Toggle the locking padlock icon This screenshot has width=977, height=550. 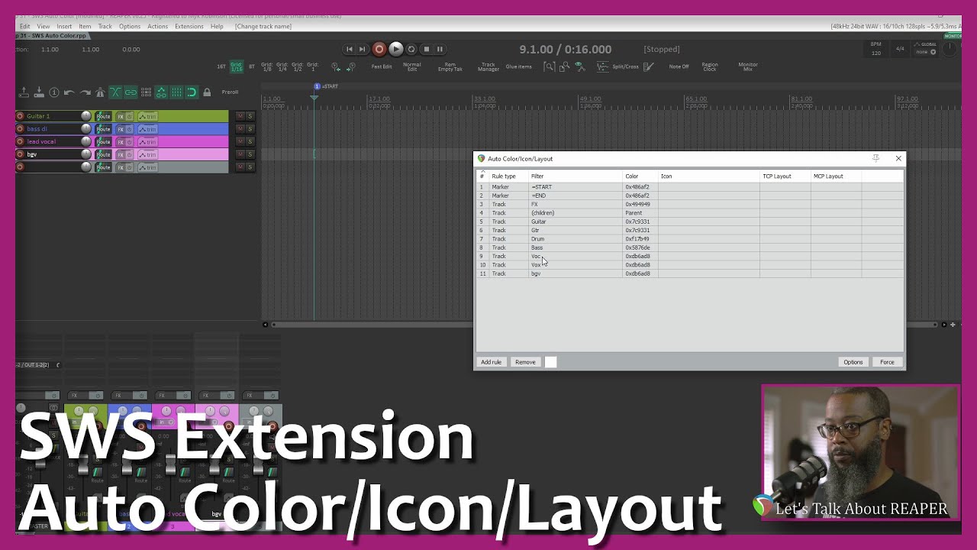[x=207, y=92]
